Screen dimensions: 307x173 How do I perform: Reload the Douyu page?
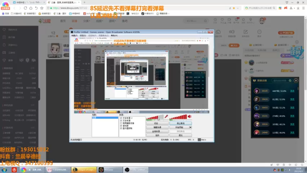pos(25,8)
